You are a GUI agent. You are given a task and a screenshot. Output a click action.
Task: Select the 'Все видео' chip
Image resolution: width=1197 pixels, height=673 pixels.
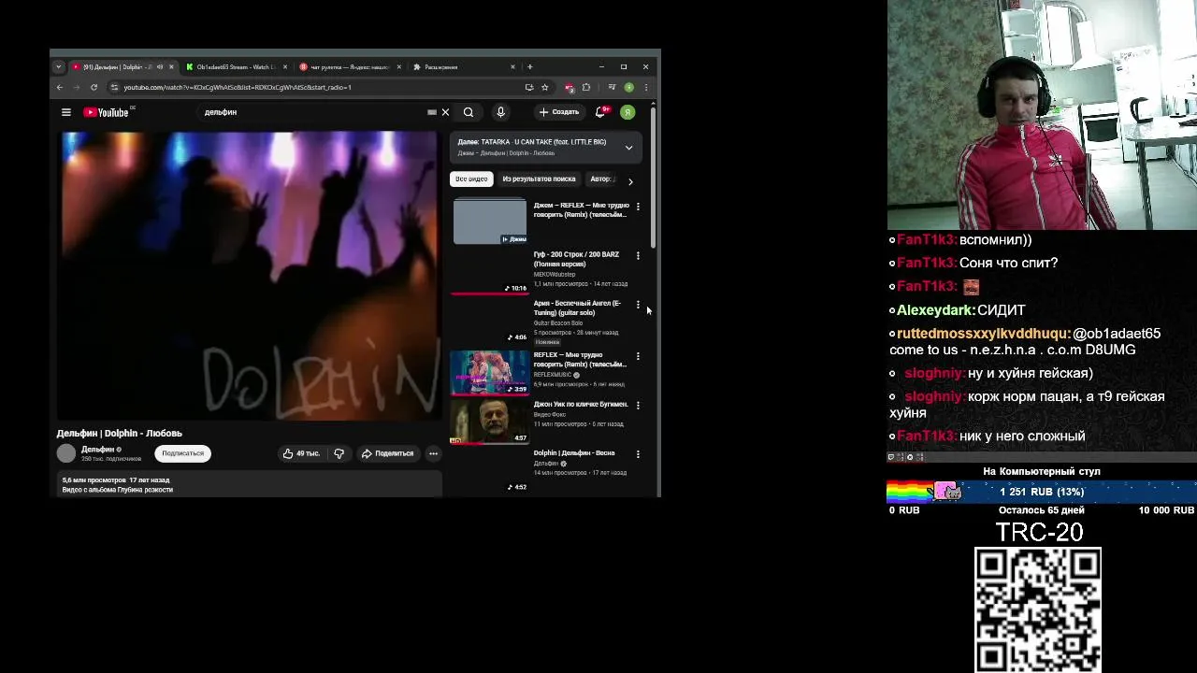click(x=471, y=179)
